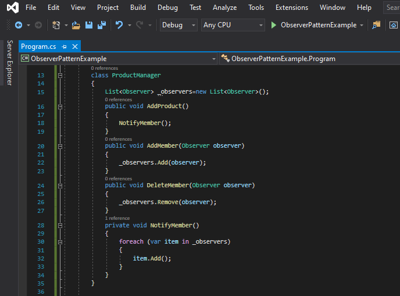Click the ProductManager class name
The image size is (400, 296).
point(136,75)
